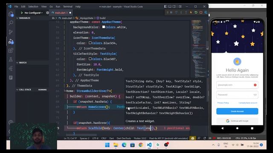Toggle secondary side bar layout icon
This screenshot has width=273, height=153.
174,6
